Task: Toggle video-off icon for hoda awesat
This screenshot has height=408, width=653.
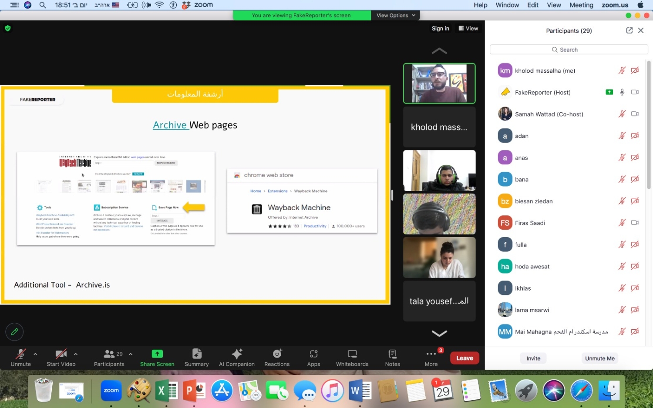Action: (x=635, y=266)
